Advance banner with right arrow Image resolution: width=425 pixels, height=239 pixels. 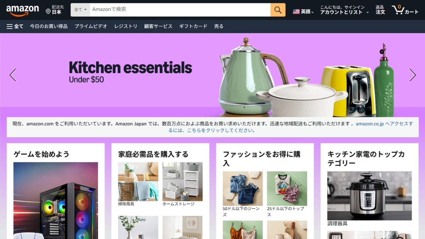pyautogui.click(x=412, y=75)
